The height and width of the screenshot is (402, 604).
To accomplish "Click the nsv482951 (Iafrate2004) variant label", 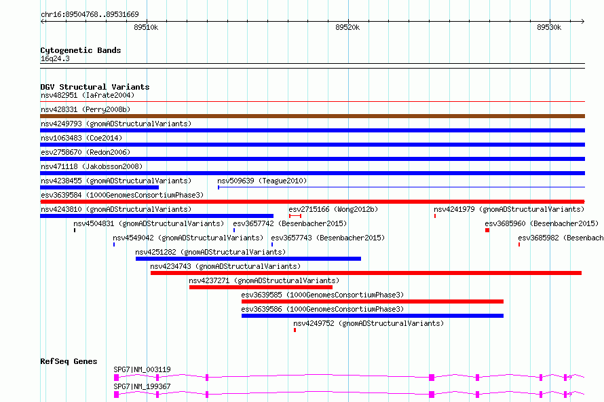I will (x=88, y=95).
